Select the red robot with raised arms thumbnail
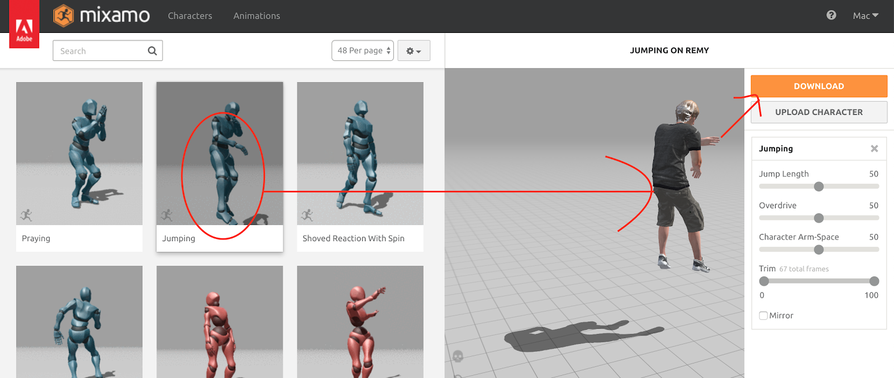The width and height of the screenshot is (894, 378). pos(360,322)
